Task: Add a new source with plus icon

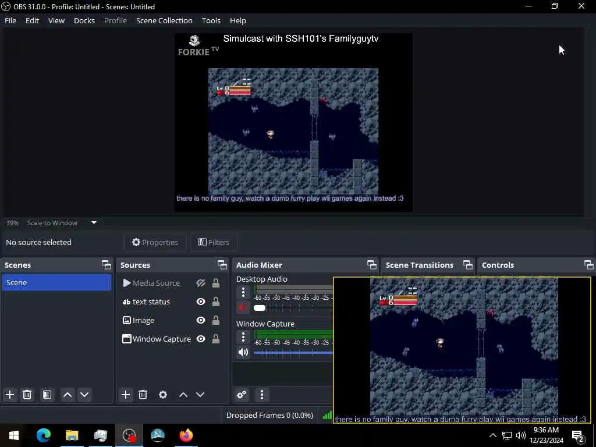Action: (x=126, y=395)
